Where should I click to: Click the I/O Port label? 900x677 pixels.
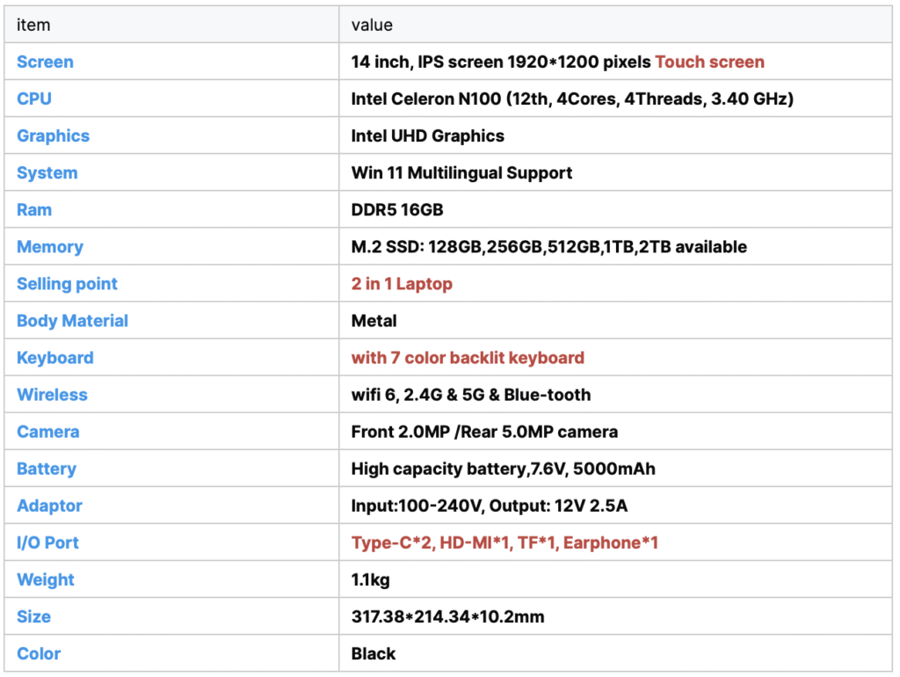click(47, 542)
